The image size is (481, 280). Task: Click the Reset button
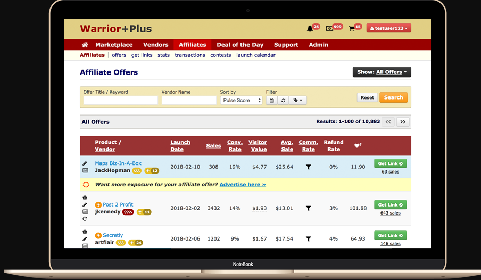coord(367,97)
